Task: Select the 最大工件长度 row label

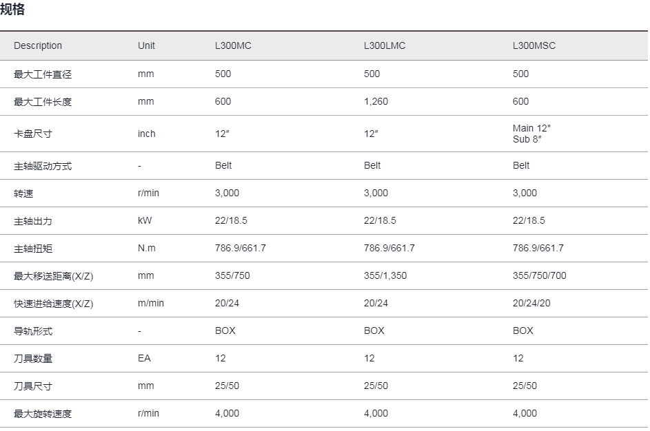Action: tap(43, 102)
